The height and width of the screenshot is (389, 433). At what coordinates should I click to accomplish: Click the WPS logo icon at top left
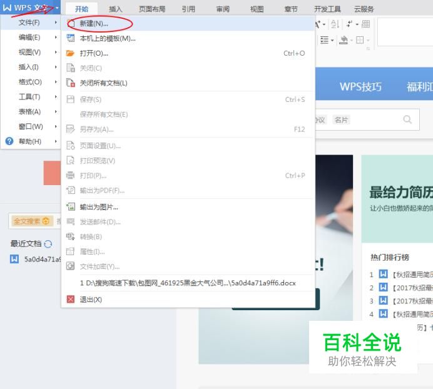coord(7,8)
